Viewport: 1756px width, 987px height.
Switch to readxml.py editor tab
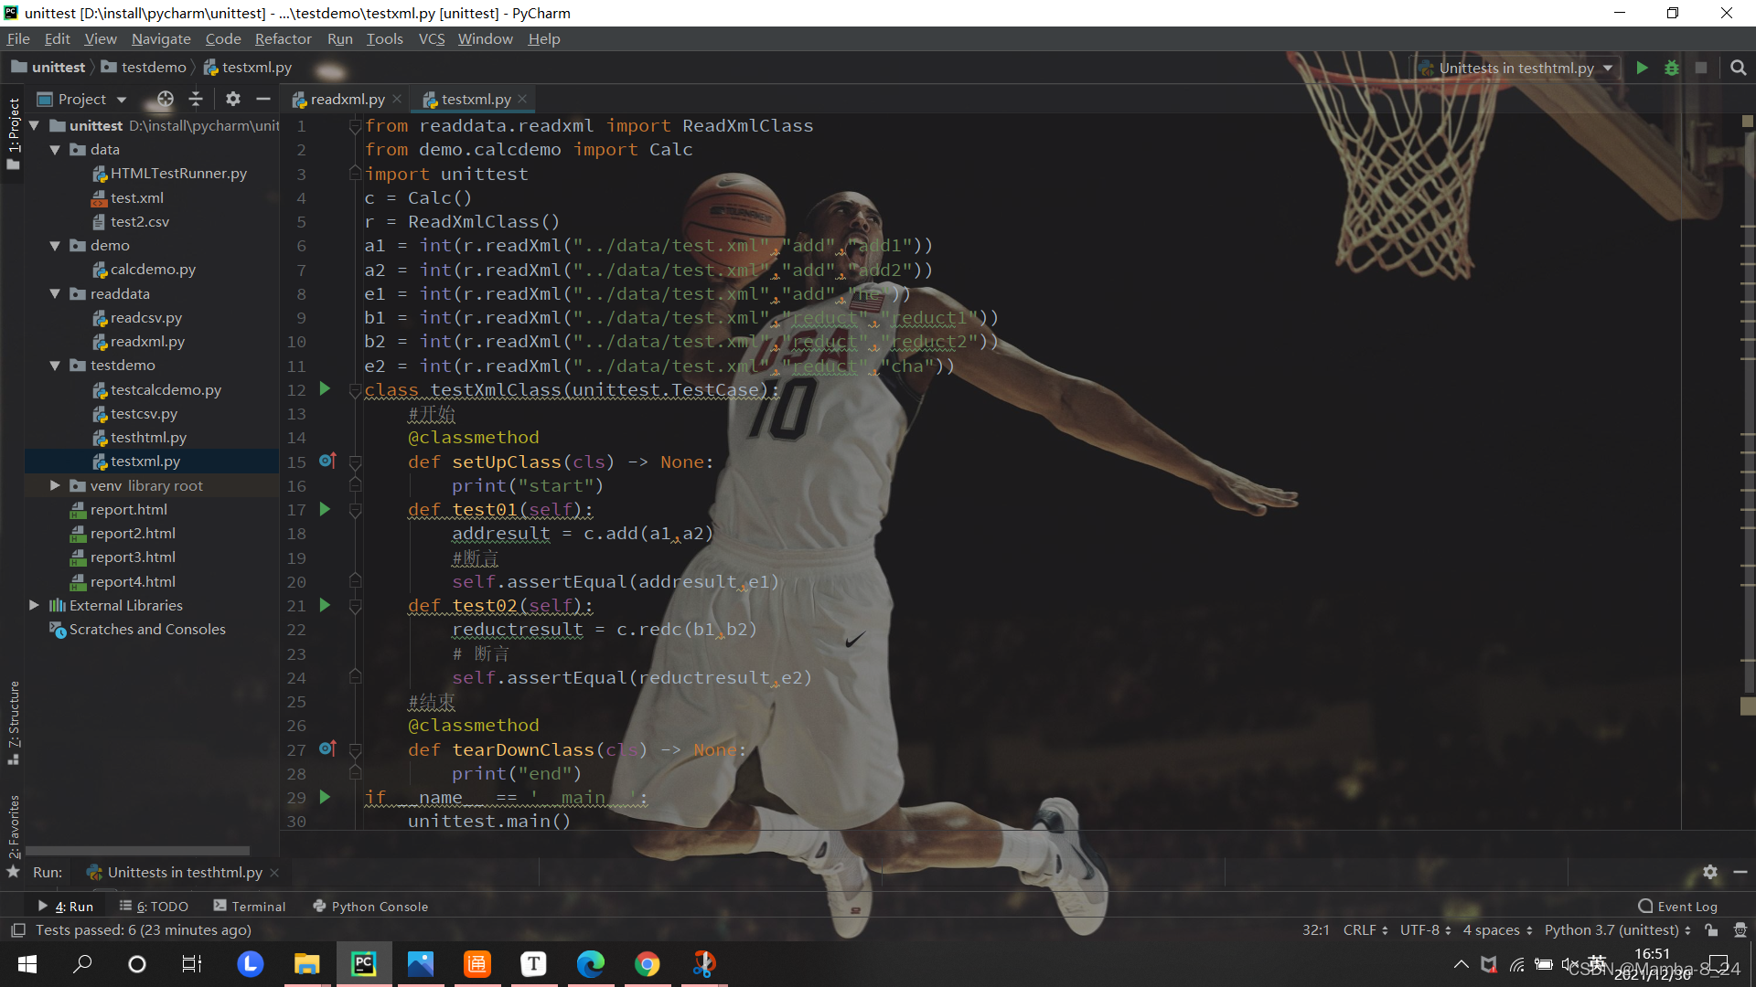(x=347, y=99)
